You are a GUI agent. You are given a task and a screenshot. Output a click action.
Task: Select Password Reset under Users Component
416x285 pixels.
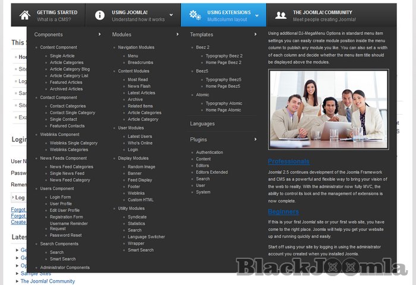(x=65, y=235)
